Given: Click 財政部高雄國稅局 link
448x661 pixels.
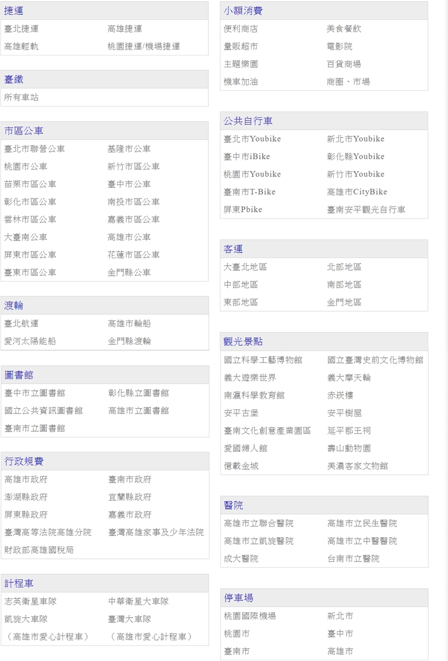Looking at the screenshot, I should click(39, 551).
